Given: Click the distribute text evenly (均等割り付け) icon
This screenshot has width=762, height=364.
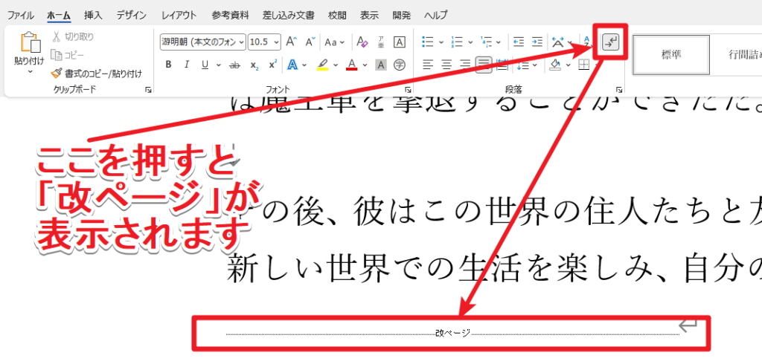Looking at the screenshot, I should [502, 65].
